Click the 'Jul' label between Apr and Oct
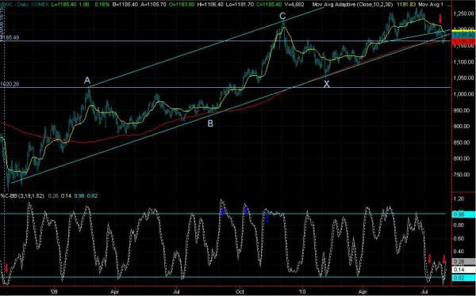 tap(176, 292)
